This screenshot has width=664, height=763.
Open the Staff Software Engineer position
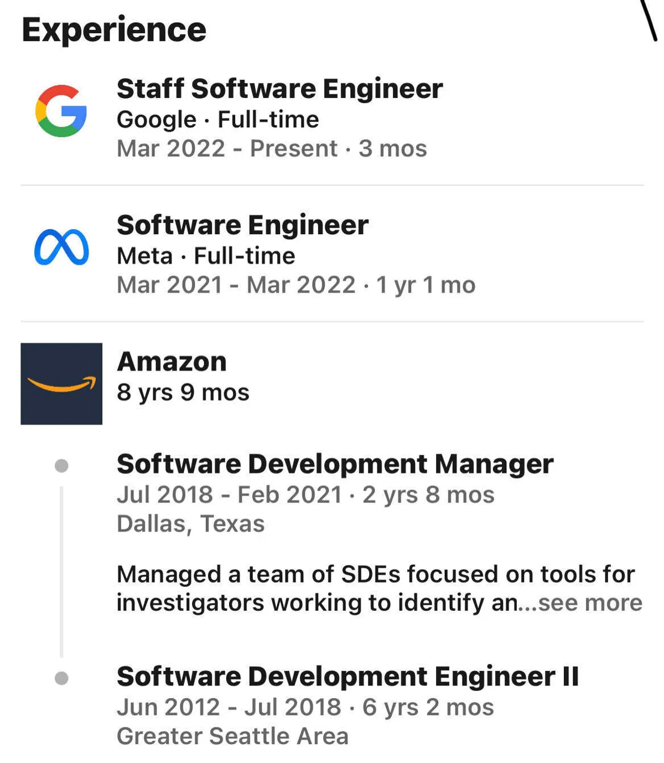click(x=279, y=89)
